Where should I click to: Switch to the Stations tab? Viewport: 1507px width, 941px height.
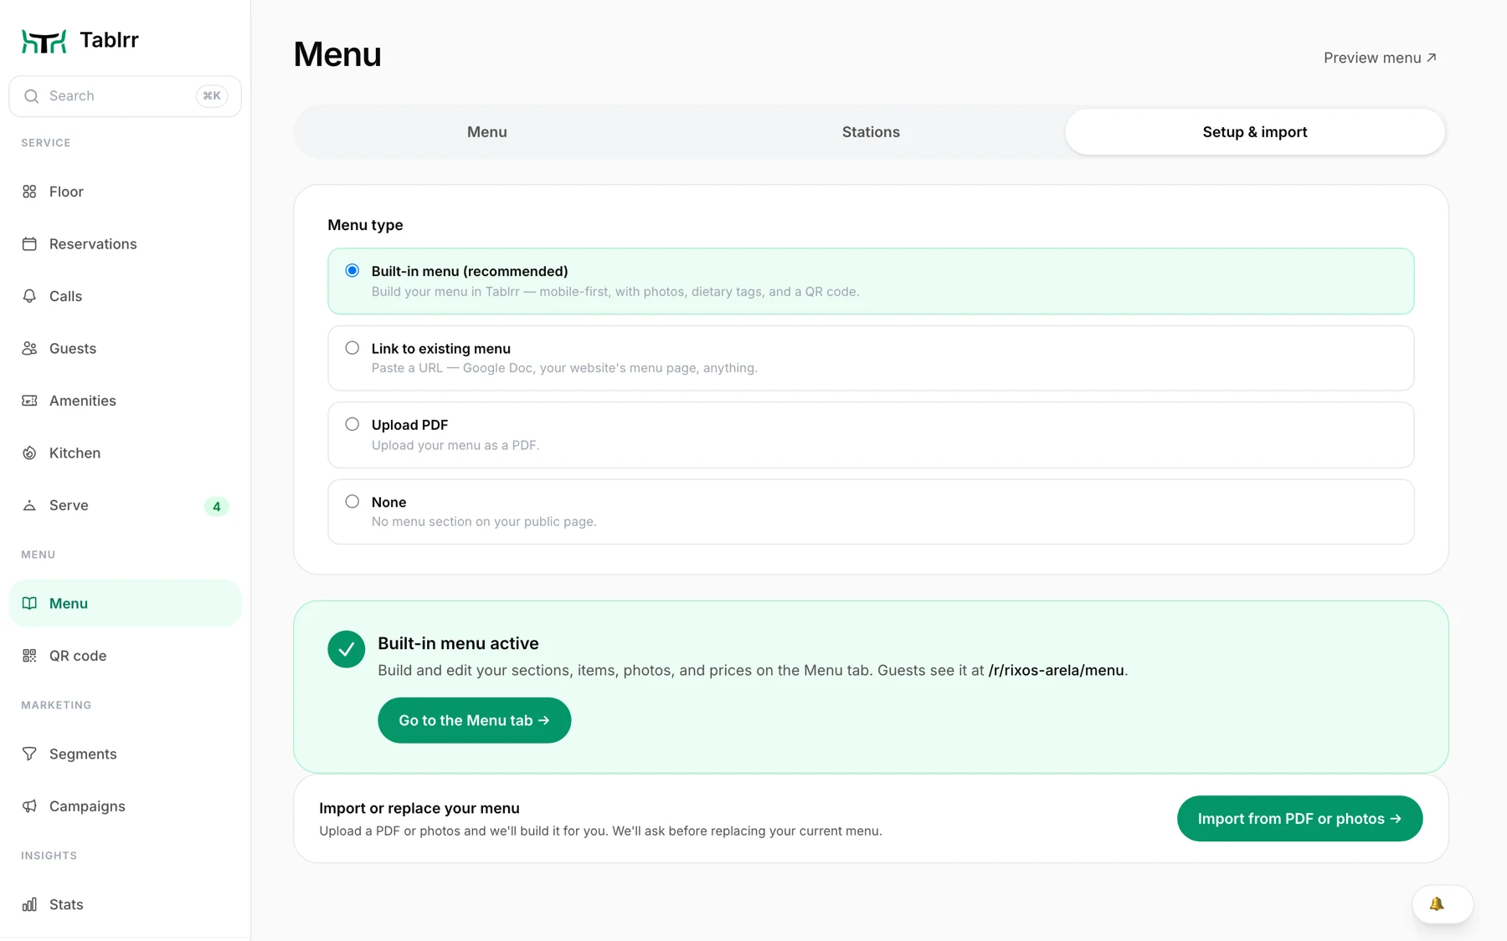point(871,132)
